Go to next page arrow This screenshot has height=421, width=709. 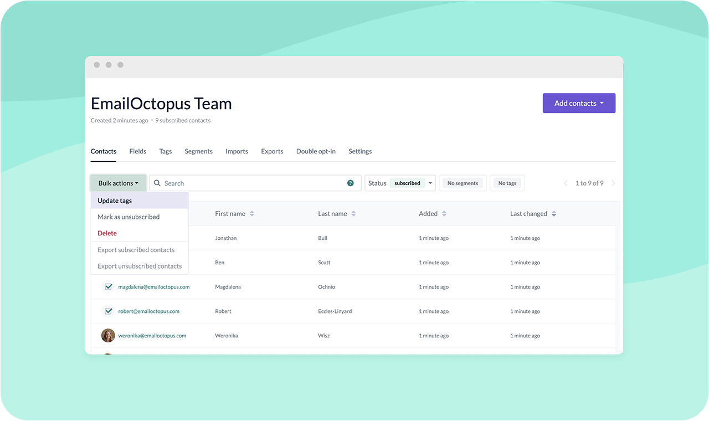coord(613,183)
